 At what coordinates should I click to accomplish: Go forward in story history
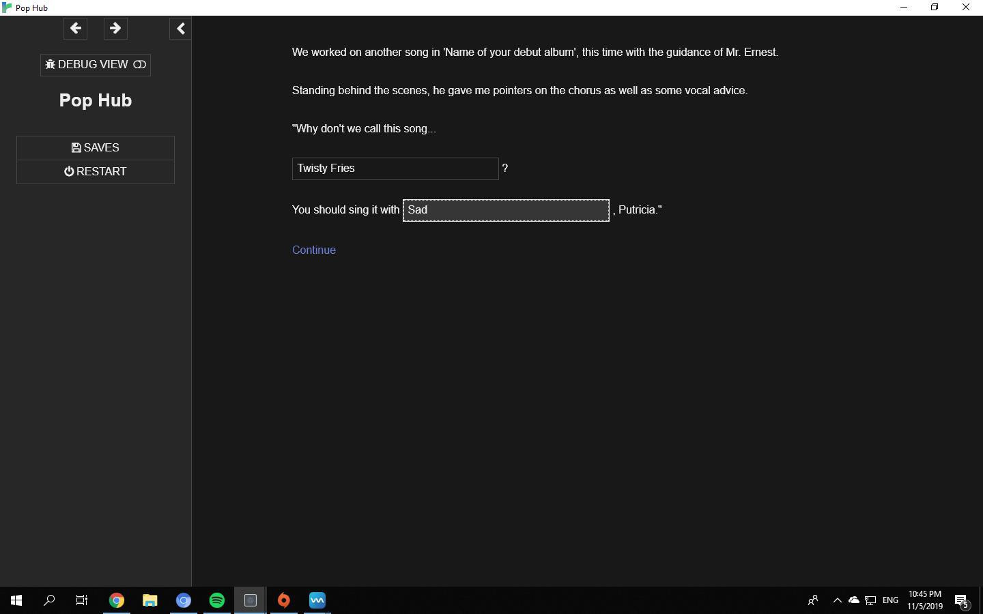[115, 29]
